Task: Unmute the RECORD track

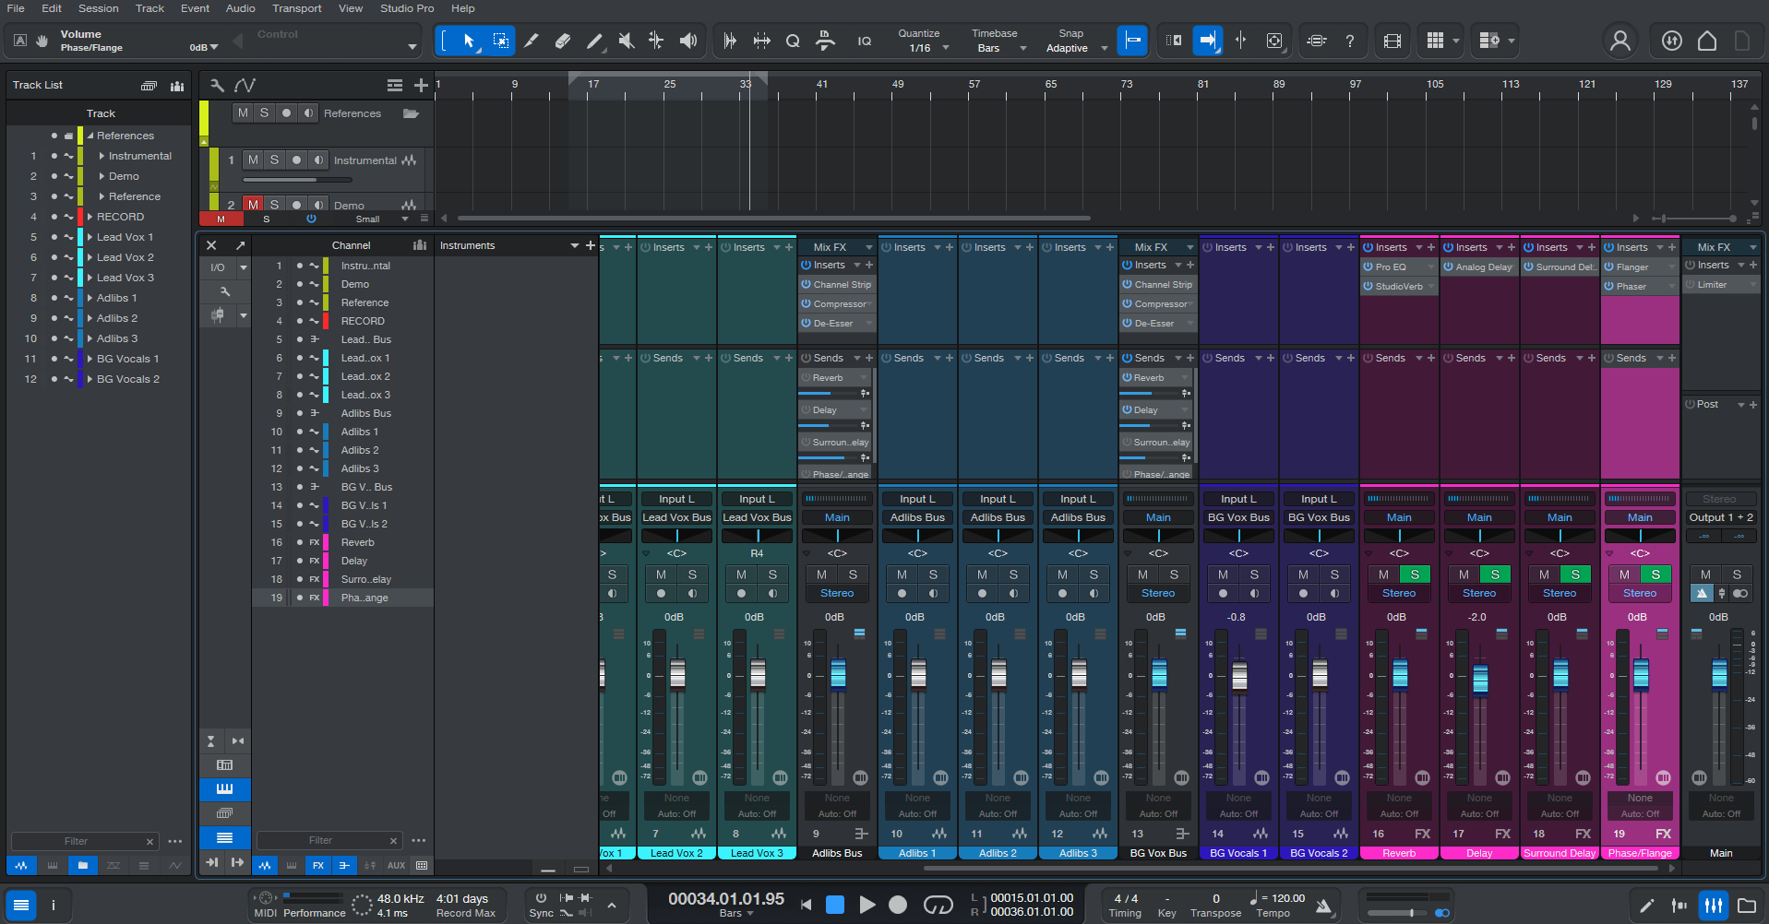Action: pos(221,219)
